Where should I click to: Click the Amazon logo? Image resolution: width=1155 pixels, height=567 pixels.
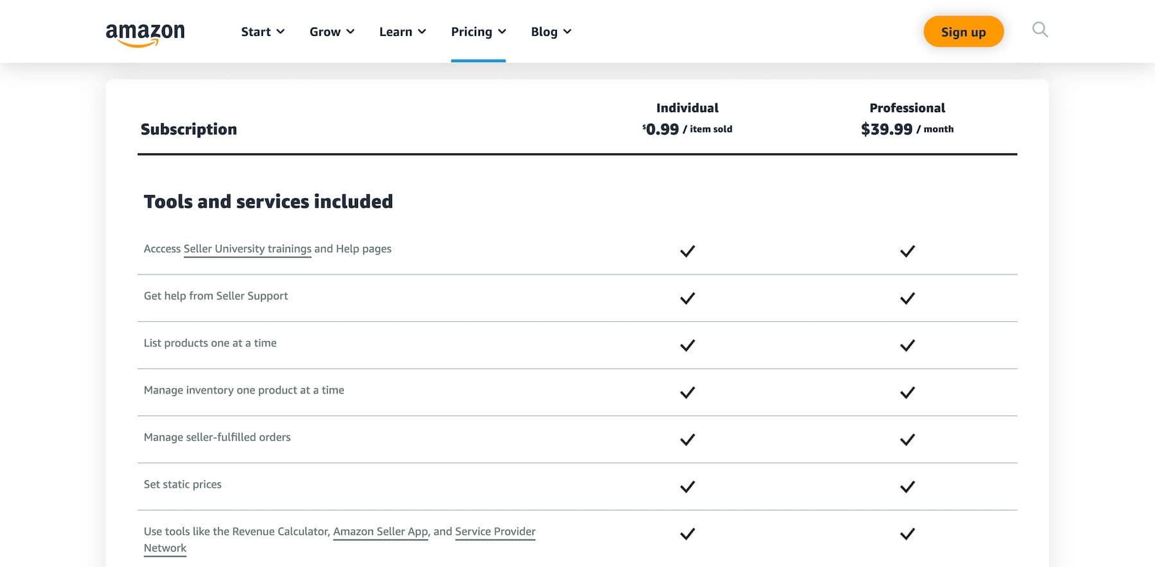coord(145,33)
